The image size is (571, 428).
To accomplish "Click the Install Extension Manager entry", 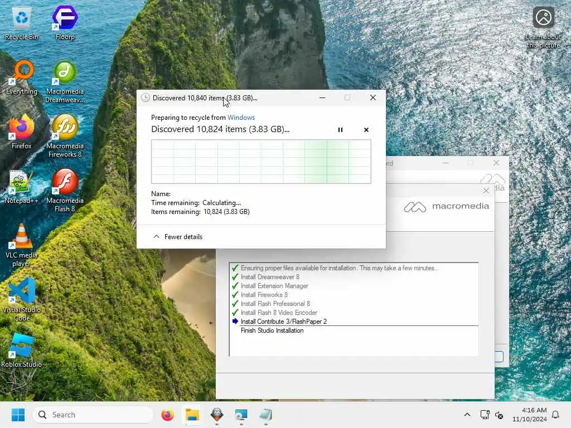I will tap(274, 286).
